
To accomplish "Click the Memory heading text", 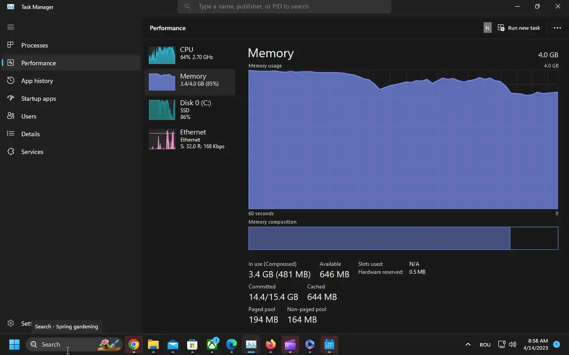I will coord(271,53).
